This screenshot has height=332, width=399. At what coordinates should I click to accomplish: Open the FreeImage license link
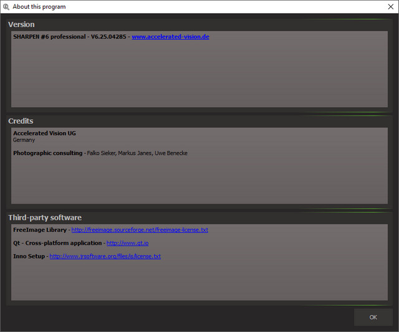140,230
